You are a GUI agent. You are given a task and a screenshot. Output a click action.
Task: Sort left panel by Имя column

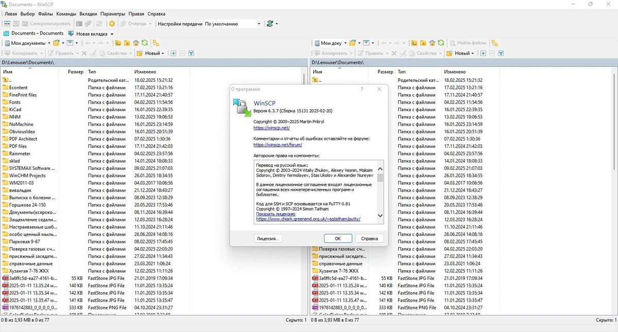[30, 72]
